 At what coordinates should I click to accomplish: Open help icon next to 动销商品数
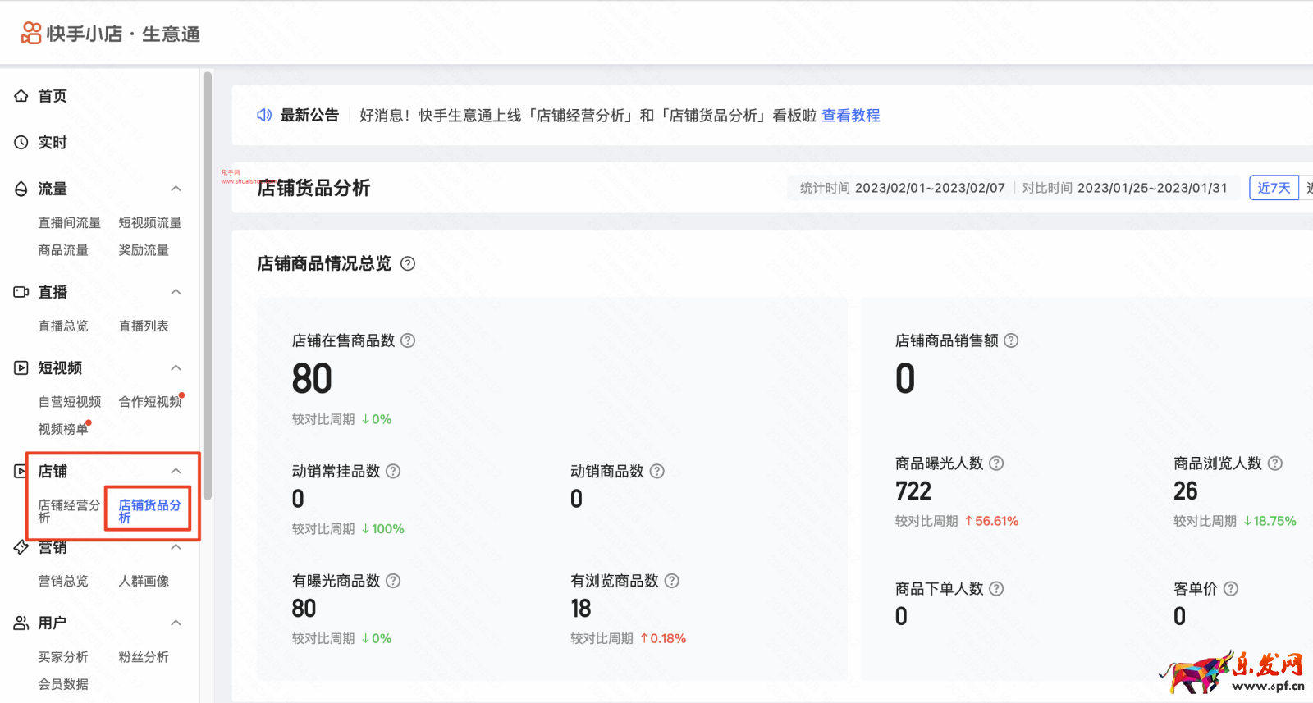(x=657, y=471)
